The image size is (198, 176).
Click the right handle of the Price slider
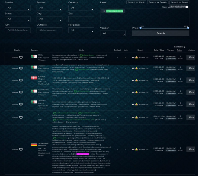(188, 28)
